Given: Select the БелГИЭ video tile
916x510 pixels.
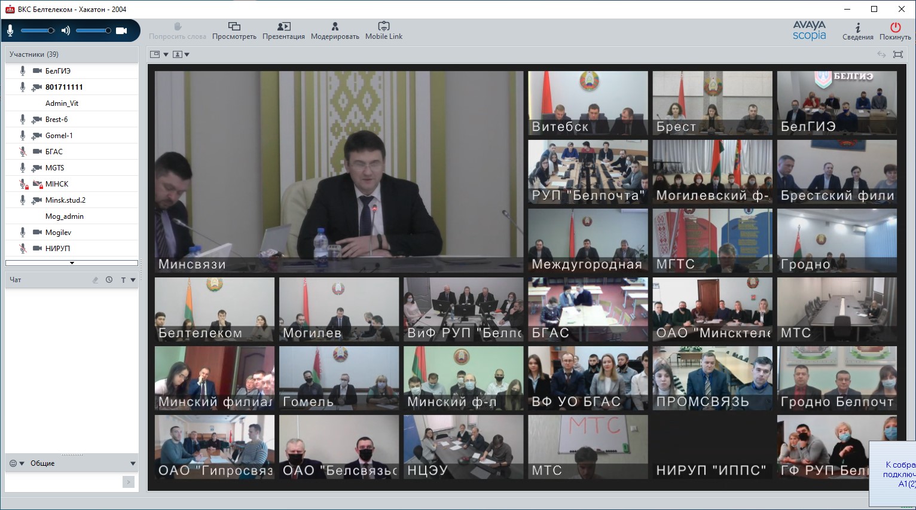Looking at the screenshot, I should (x=837, y=103).
